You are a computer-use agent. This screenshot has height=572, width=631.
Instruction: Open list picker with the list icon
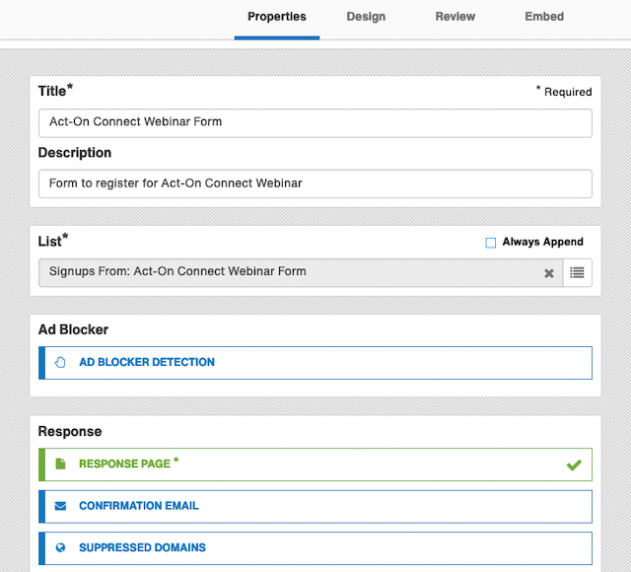point(577,273)
